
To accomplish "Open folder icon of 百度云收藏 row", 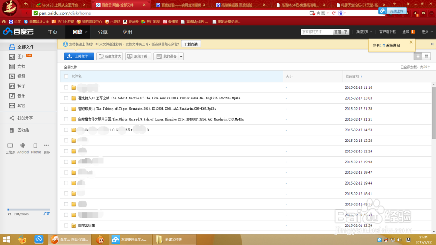I will coord(73,225).
